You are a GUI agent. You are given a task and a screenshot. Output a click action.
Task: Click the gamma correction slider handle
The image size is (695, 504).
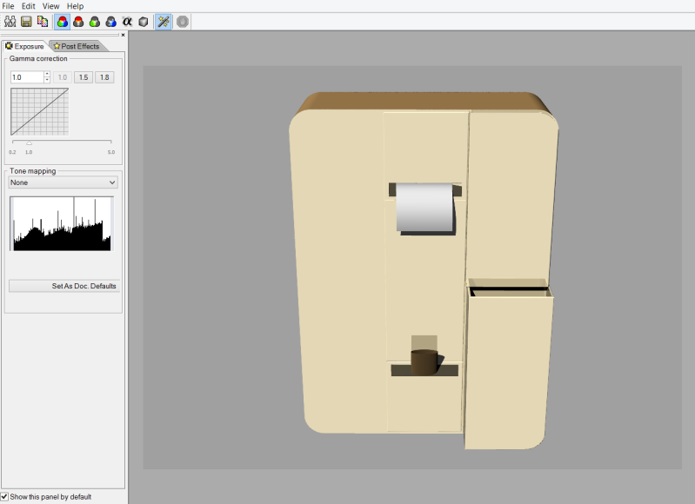(x=29, y=143)
